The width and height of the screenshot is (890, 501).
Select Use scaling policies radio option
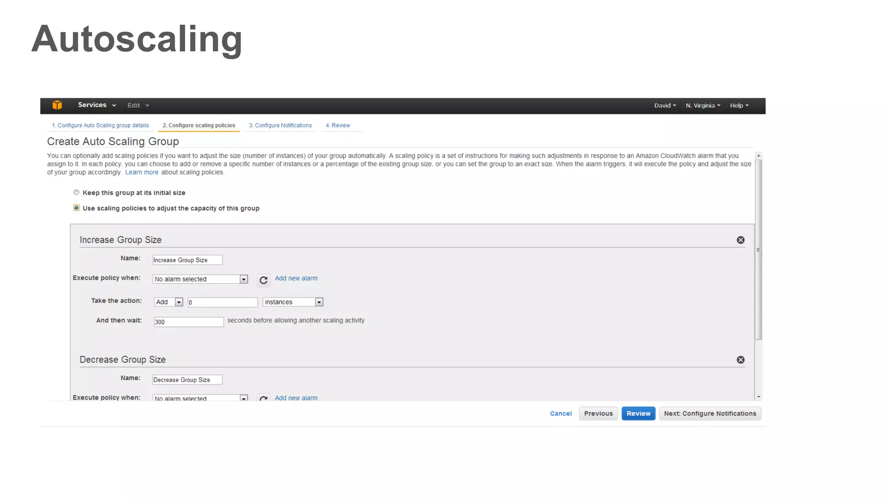pyautogui.click(x=76, y=208)
